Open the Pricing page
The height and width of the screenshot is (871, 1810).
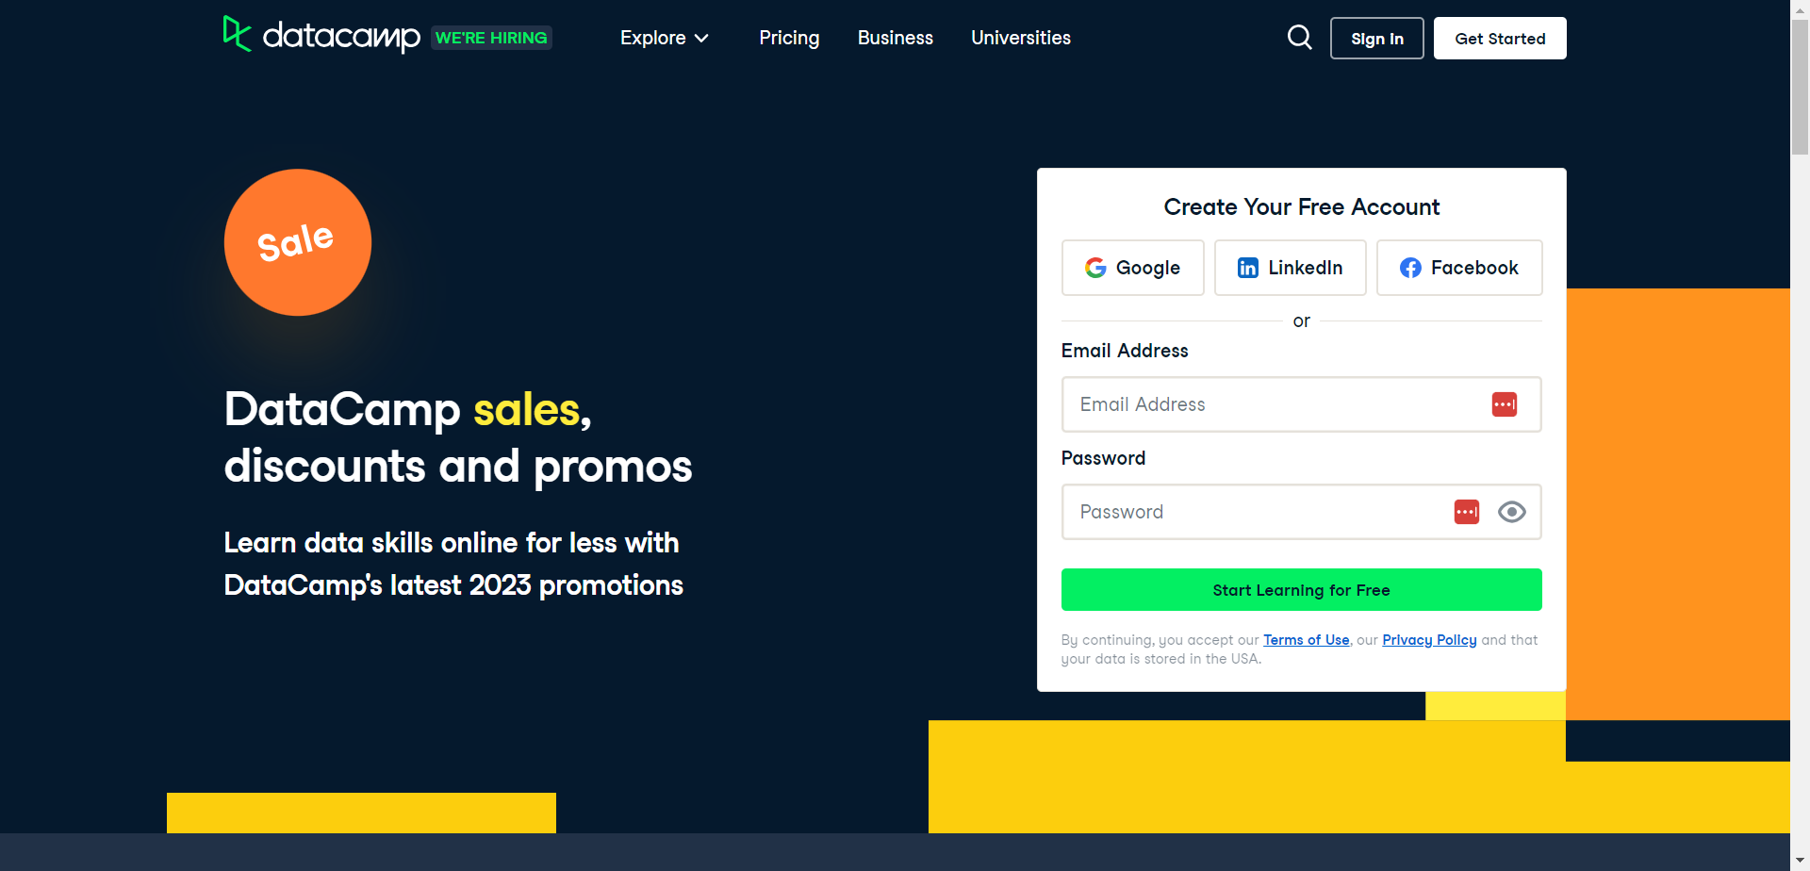coord(789,38)
